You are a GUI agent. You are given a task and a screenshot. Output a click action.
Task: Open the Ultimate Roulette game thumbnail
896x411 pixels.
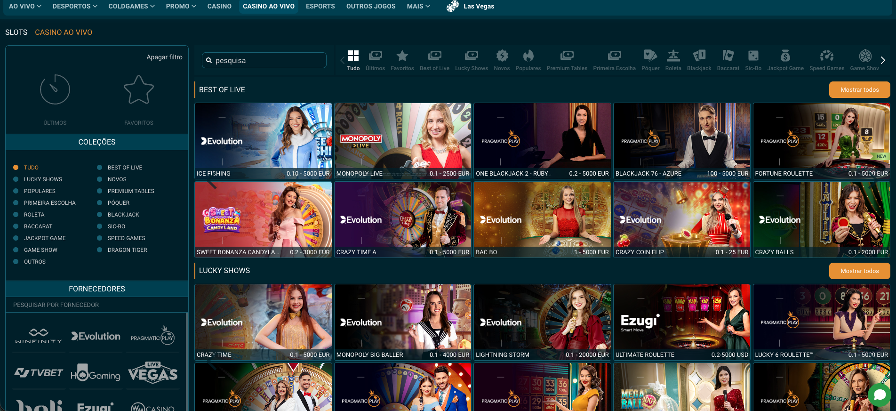(682, 322)
